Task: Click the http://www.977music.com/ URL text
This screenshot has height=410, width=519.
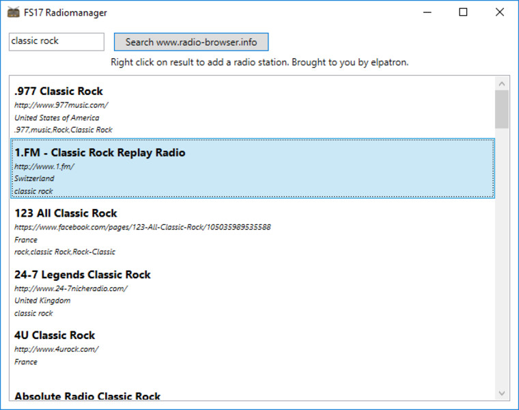Action: (61, 105)
